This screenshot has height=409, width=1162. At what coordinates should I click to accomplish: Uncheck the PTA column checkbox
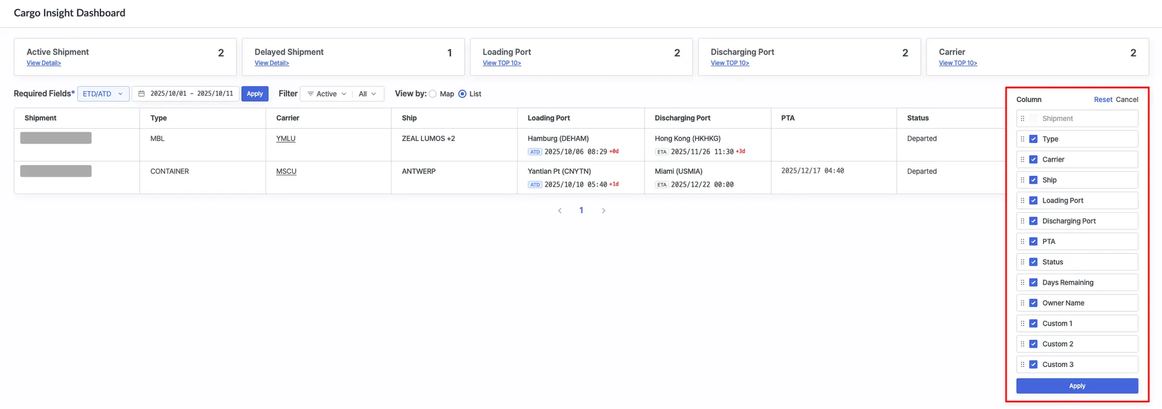point(1033,242)
